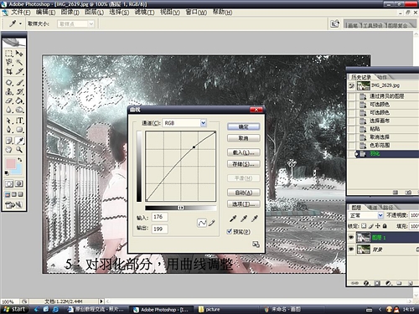Hide layer 图层 1 via eye icon
The height and width of the screenshot is (314, 419).
click(x=351, y=238)
